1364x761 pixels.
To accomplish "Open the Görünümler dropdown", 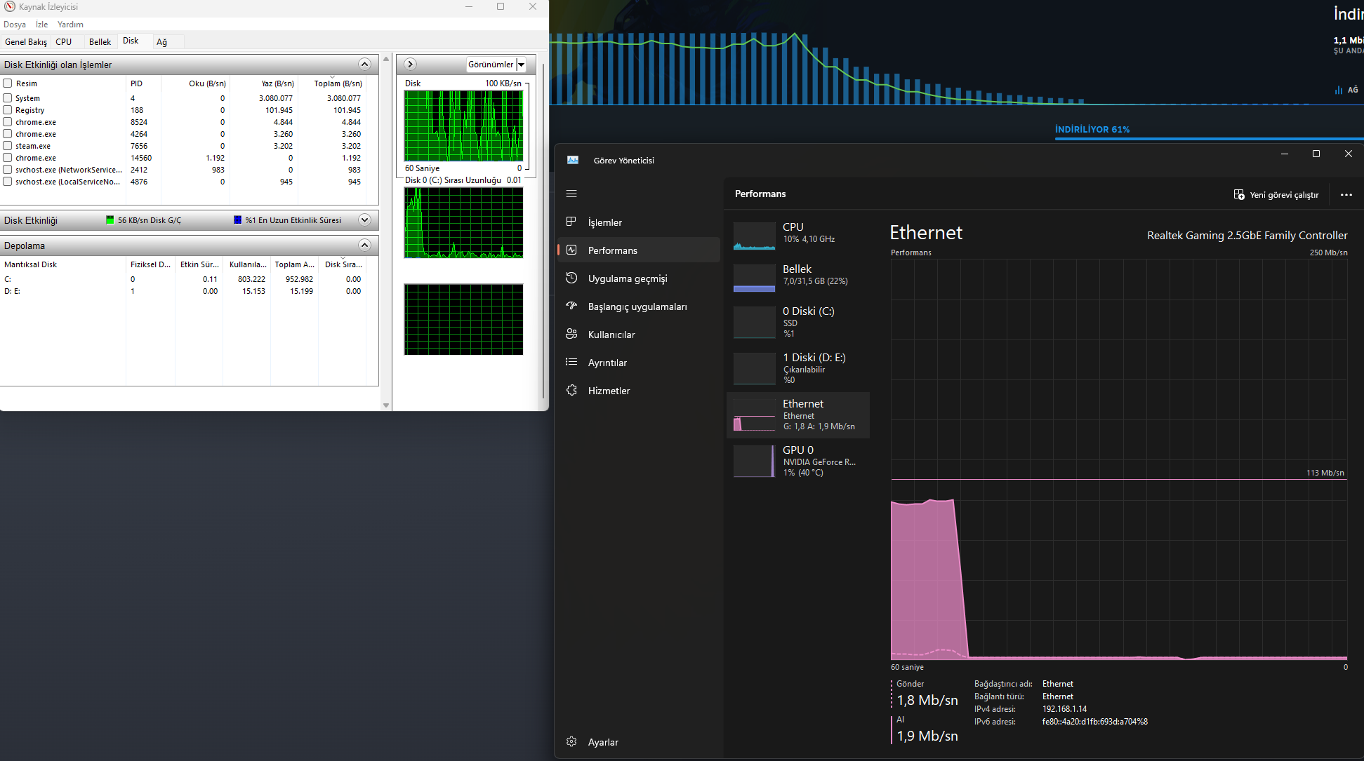I will click(x=521, y=65).
